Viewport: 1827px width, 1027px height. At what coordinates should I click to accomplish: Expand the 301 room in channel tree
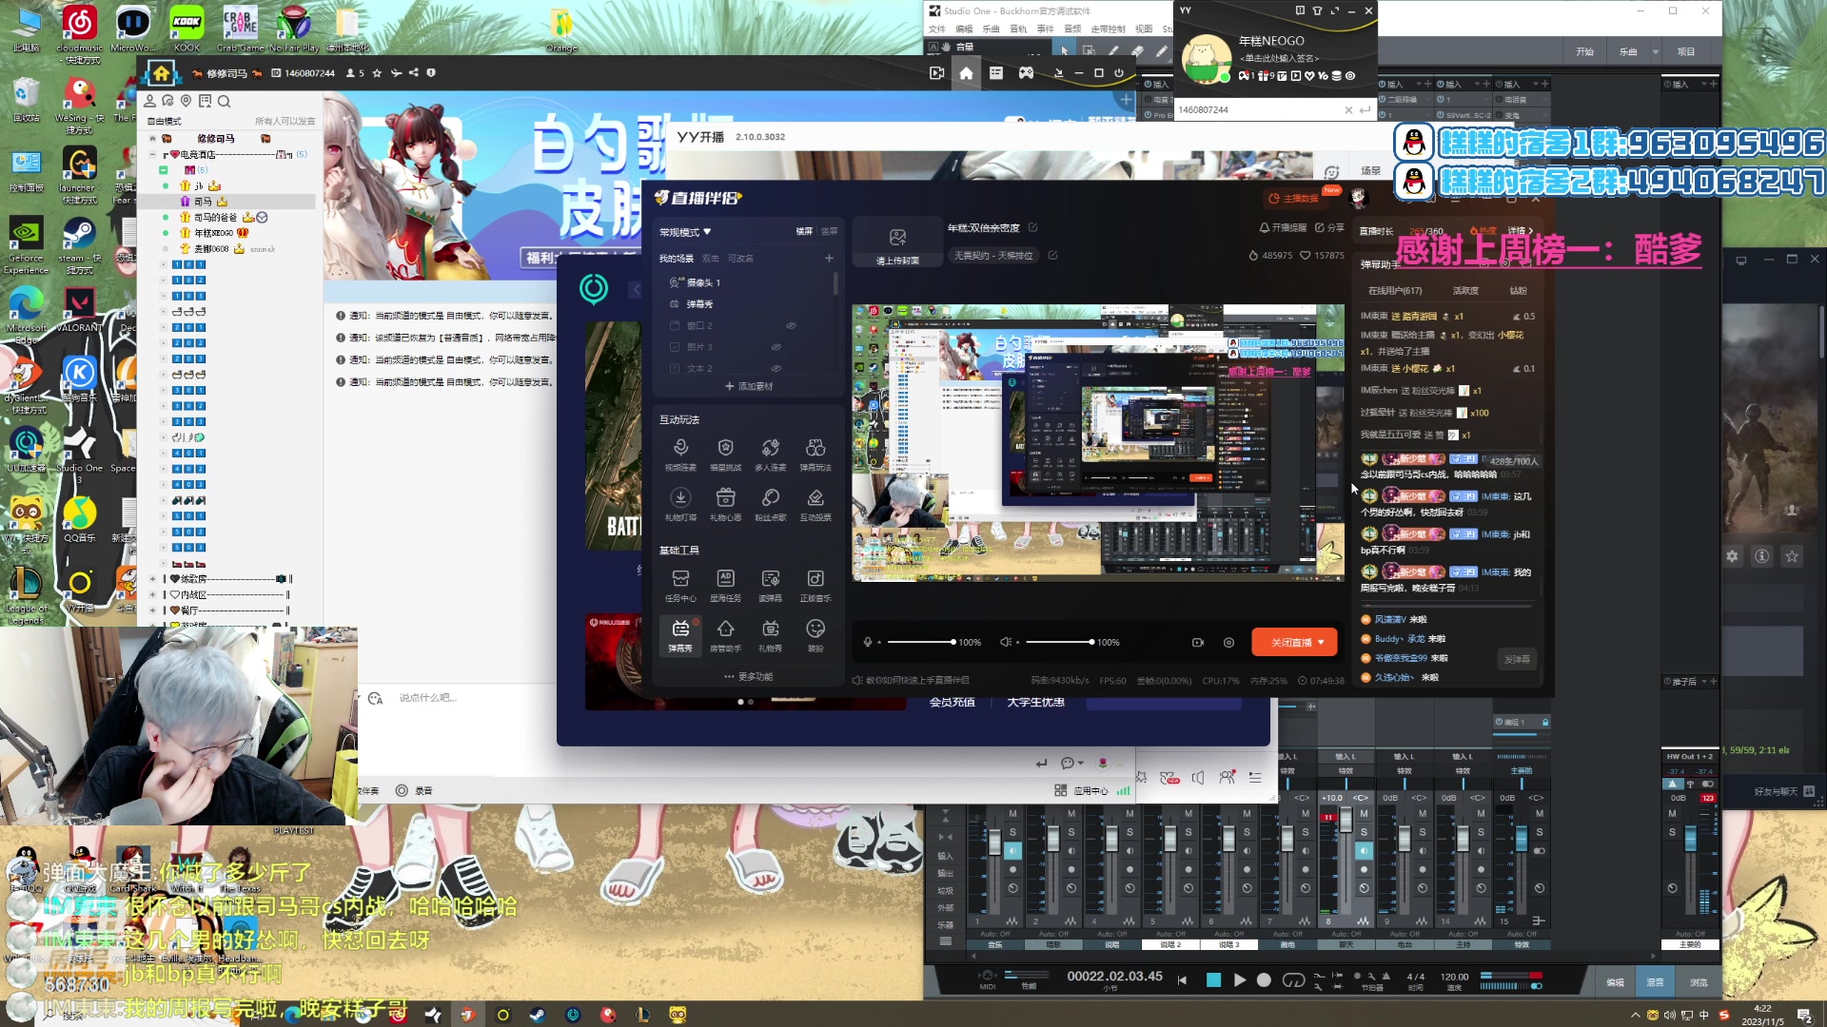tap(163, 390)
